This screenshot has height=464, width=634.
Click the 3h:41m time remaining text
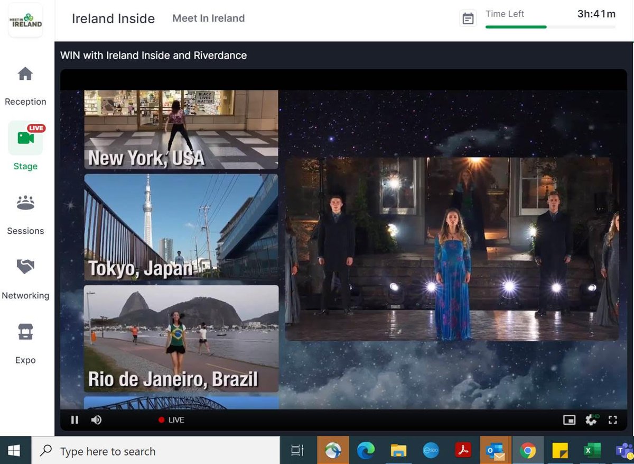point(596,14)
